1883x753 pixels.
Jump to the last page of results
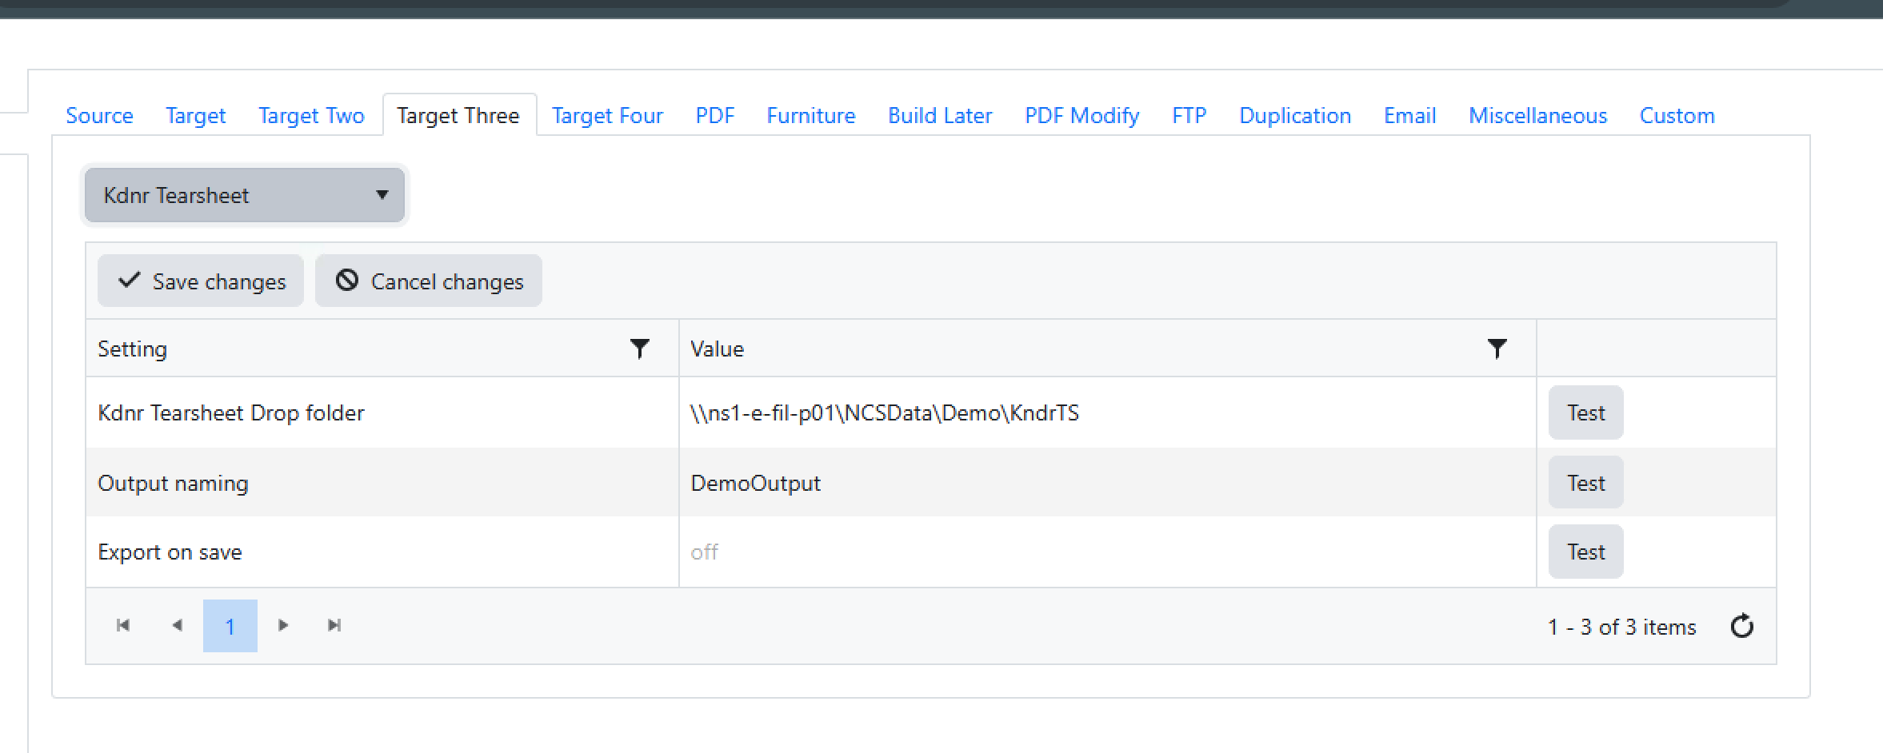334,625
